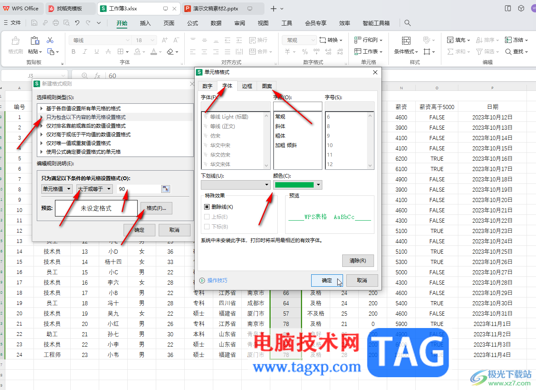
Task: Click the Merge cells icon
Action: (253, 52)
